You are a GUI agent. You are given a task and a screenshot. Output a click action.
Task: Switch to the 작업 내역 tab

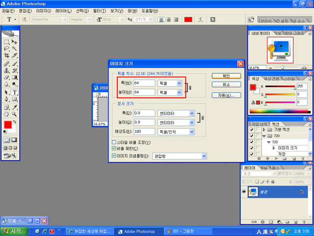coord(260,124)
